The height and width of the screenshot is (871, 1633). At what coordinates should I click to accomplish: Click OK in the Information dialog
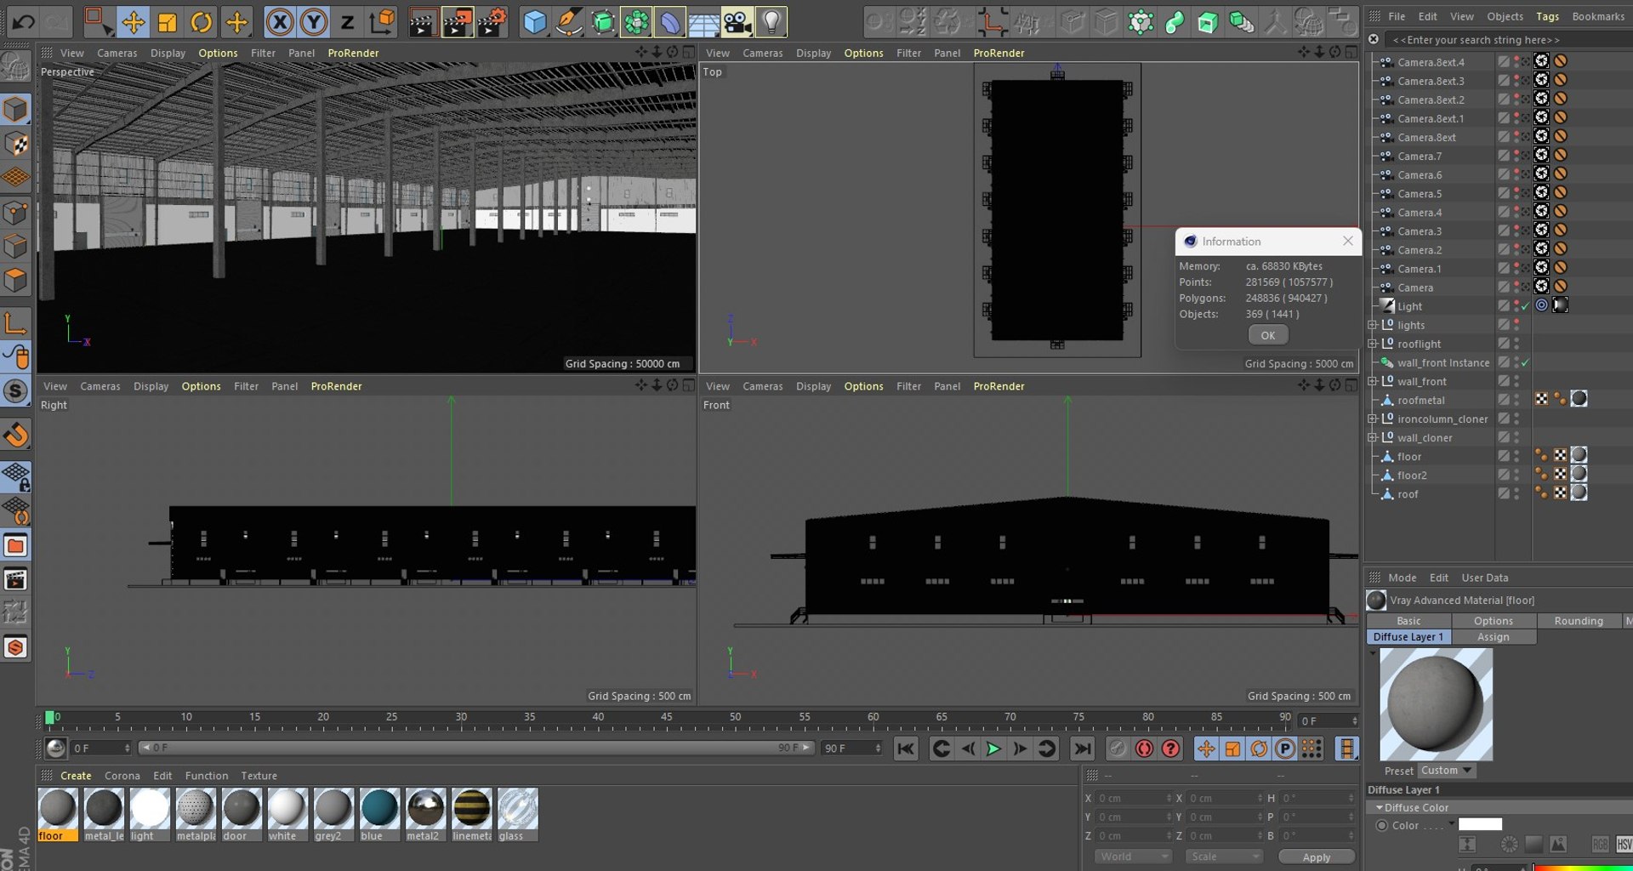1267,335
